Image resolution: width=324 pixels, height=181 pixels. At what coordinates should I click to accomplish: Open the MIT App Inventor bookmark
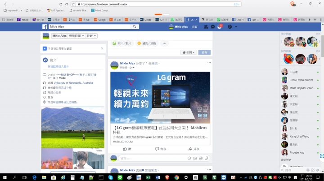pos(56,10)
